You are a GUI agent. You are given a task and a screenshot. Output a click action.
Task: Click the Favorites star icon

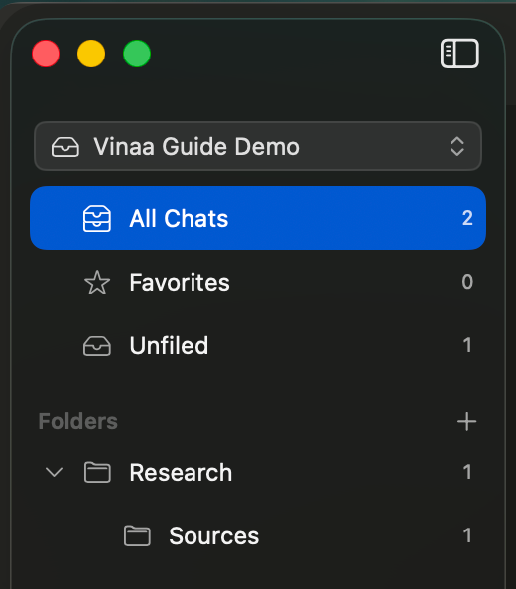97,282
